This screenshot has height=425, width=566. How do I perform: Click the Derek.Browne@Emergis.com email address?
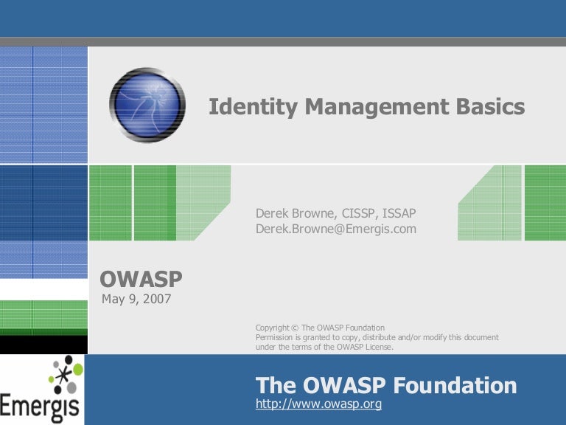[335, 229]
